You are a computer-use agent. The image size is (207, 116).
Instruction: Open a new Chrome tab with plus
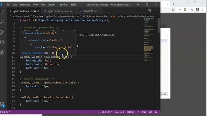click(174, 4)
